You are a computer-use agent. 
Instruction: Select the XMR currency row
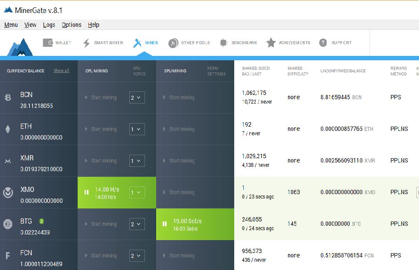39,161
